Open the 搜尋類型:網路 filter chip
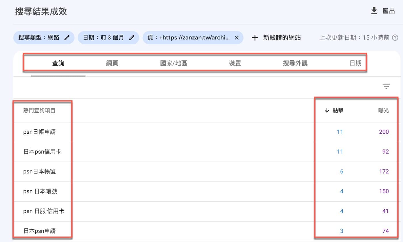 point(44,38)
